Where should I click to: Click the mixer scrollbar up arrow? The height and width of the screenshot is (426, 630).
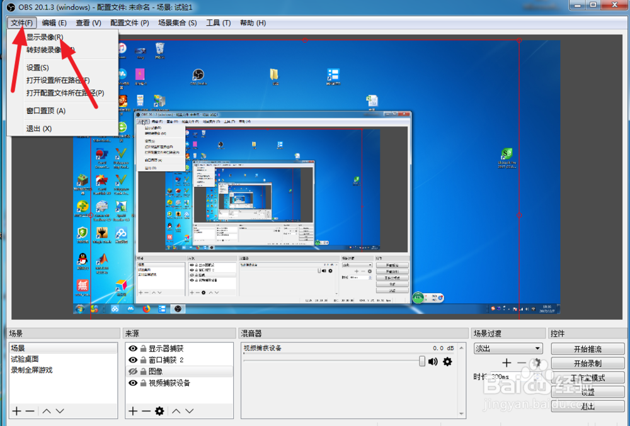pos(461,347)
